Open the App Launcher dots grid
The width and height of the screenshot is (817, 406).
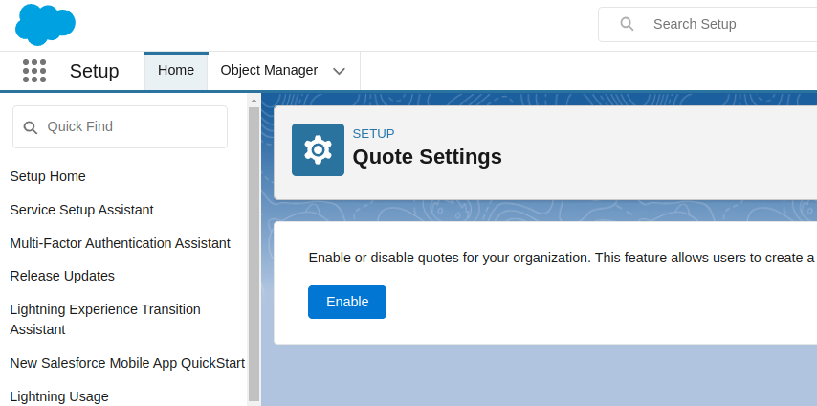(33, 71)
